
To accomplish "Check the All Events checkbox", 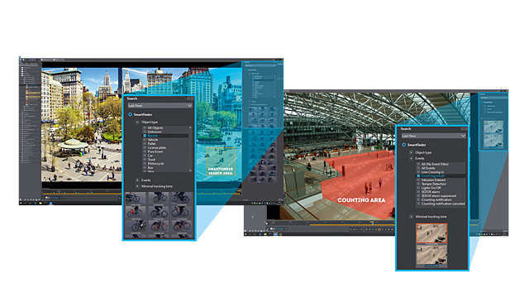I will pyautogui.click(x=418, y=168).
